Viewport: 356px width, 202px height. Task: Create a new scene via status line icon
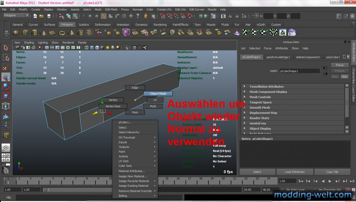(35, 16)
